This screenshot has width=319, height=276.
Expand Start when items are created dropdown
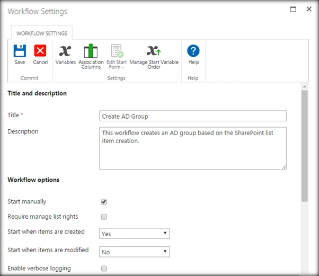(134, 234)
